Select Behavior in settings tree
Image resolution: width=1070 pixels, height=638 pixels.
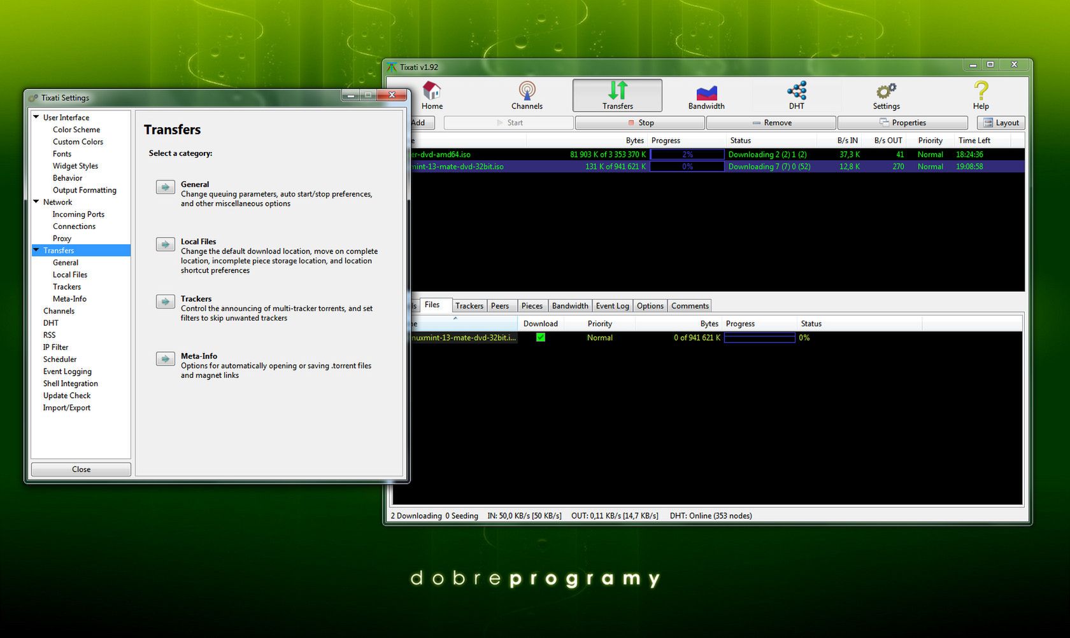68,177
